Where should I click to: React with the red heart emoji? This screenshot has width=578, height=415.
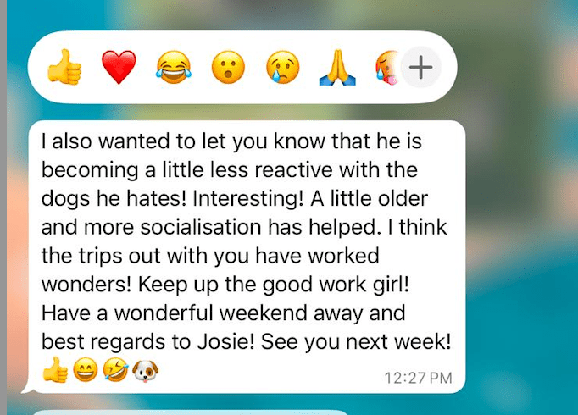(x=119, y=67)
